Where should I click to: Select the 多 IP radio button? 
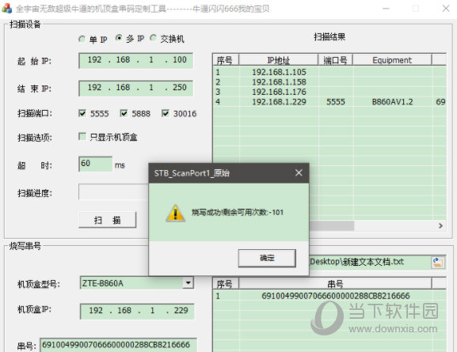(x=119, y=38)
